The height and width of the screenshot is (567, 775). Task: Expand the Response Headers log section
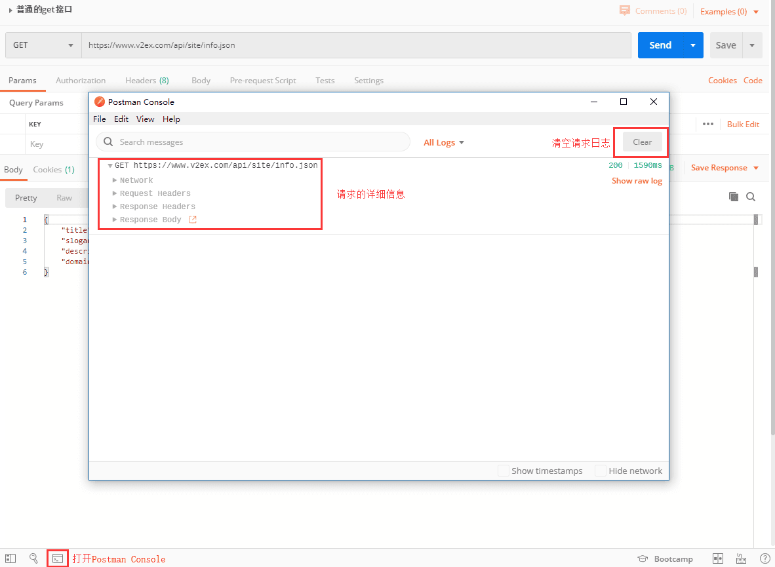tap(115, 206)
